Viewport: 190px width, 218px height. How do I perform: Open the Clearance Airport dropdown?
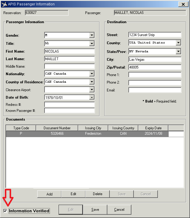click(x=92, y=90)
